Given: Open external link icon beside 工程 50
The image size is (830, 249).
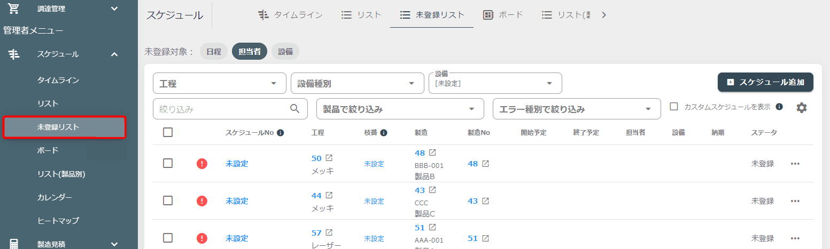Looking at the screenshot, I should tap(329, 158).
